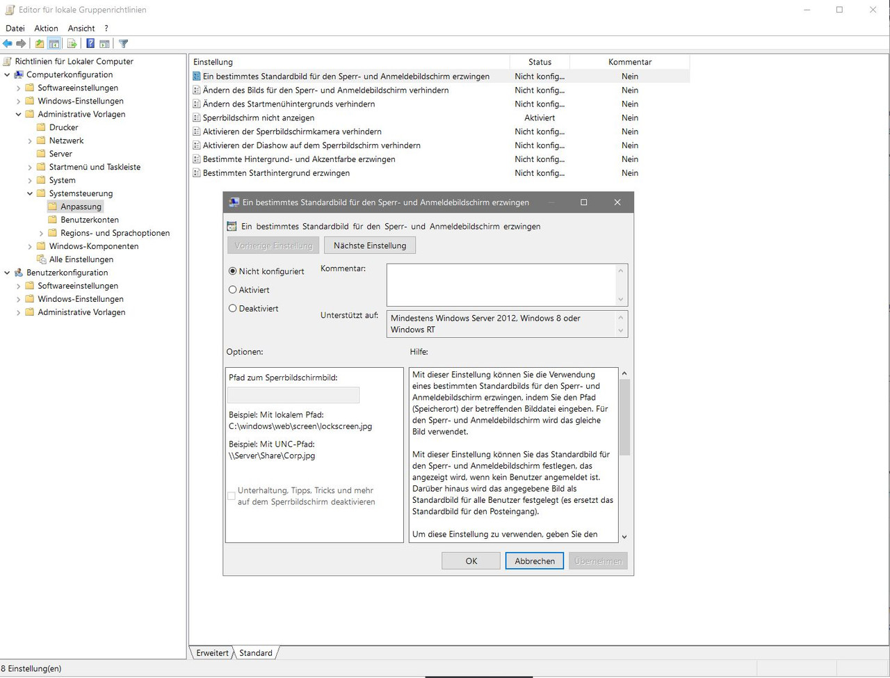
Task: Click policy icon of Sperrbildschirm nicht anzeigen
Action: point(197,118)
